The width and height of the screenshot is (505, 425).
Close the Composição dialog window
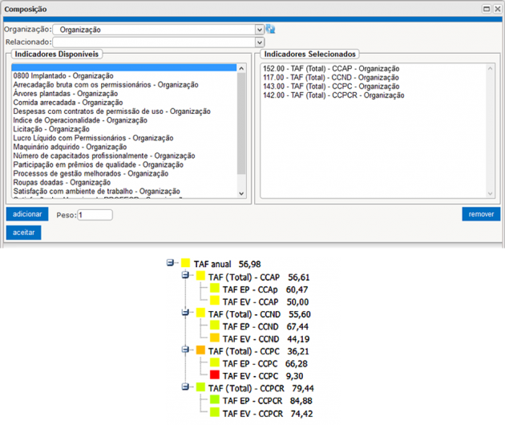click(x=497, y=8)
